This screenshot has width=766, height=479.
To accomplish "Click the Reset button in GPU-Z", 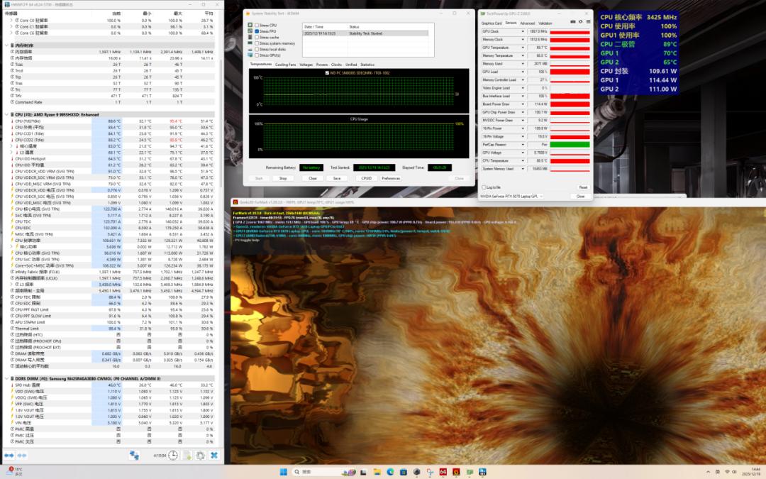I will (x=583, y=187).
